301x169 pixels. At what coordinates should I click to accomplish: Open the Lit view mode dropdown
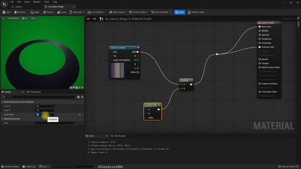pyautogui.click(x=25, y=18)
